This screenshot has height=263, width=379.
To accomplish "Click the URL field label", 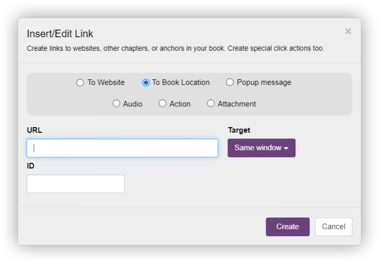I will point(35,130).
